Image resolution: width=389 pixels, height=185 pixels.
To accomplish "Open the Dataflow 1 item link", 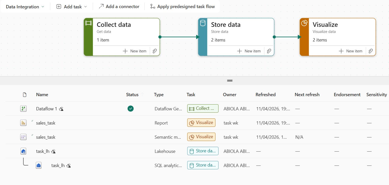I will [x=46, y=109].
